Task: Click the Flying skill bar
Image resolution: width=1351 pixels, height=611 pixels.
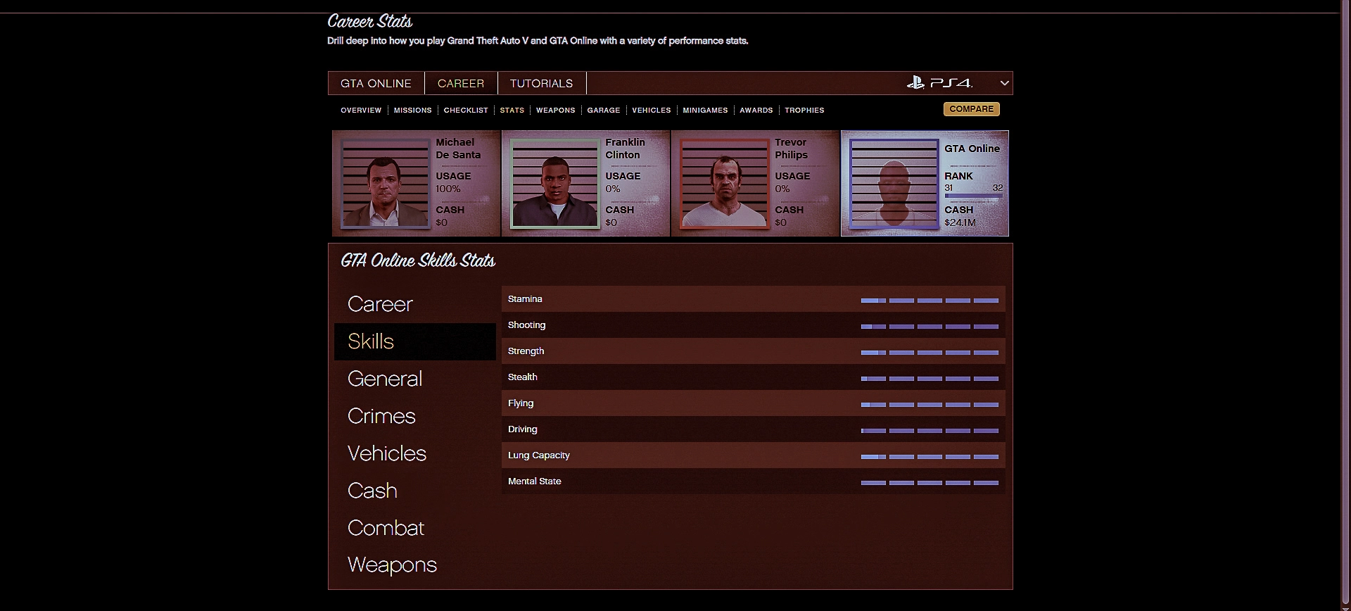Action: coord(930,405)
